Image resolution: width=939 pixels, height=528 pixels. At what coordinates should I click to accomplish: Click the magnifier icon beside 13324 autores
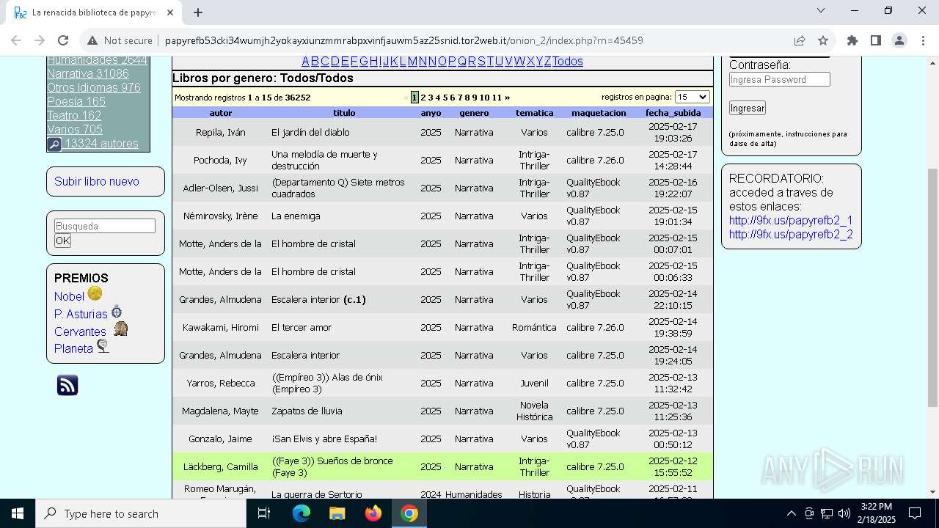coord(54,144)
